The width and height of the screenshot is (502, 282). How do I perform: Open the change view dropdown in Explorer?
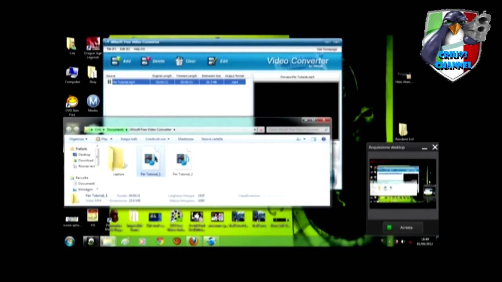(x=304, y=139)
